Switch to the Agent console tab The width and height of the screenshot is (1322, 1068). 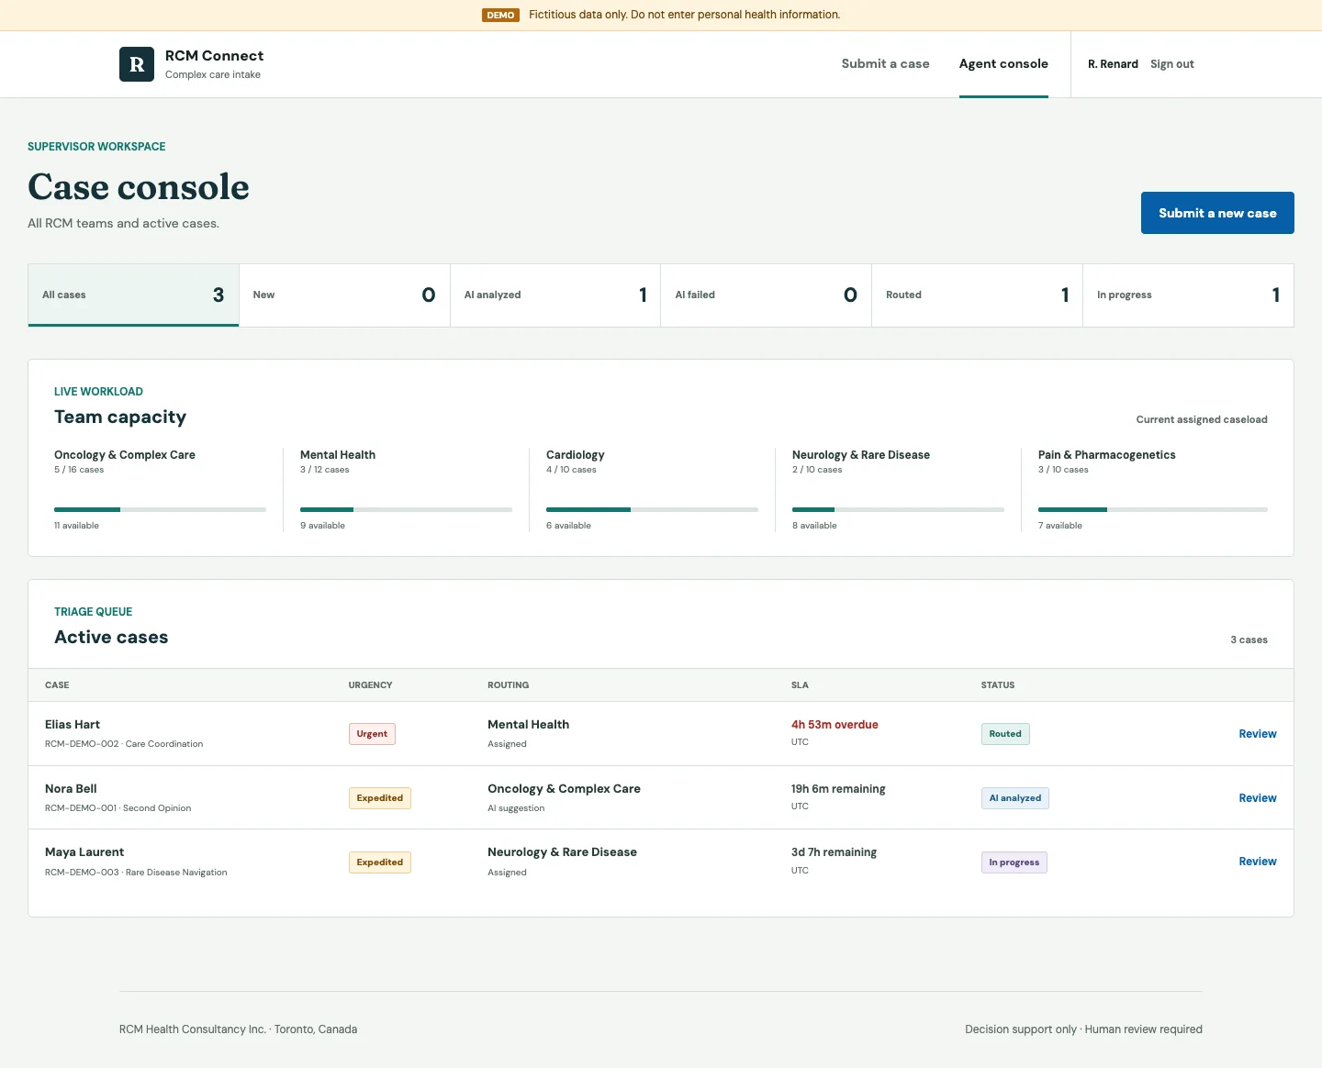pos(1003,63)
